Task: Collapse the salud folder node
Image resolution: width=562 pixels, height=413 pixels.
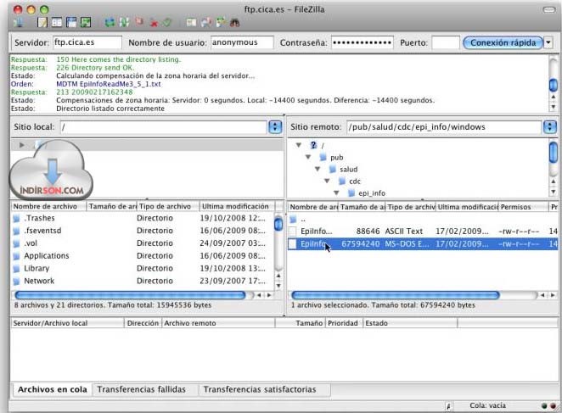Action: (318, 169)
